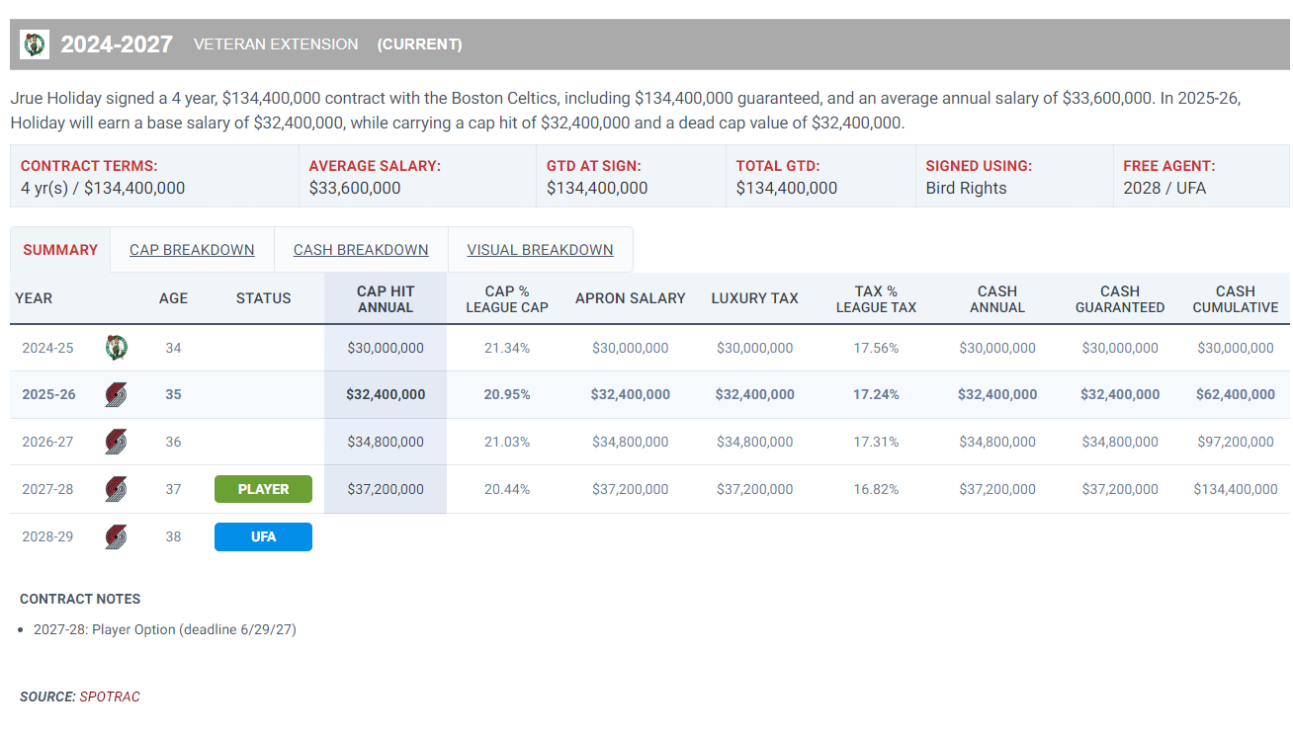The image size is (1293, 737).
Task: Click the Celtics logo in the contract header
Action: (x=35, y=44)
